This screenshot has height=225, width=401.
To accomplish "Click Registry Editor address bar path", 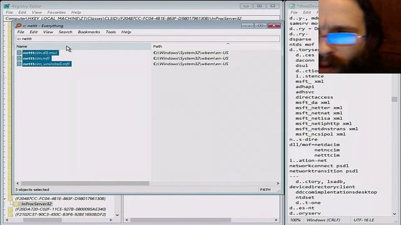I will [142, 18].
